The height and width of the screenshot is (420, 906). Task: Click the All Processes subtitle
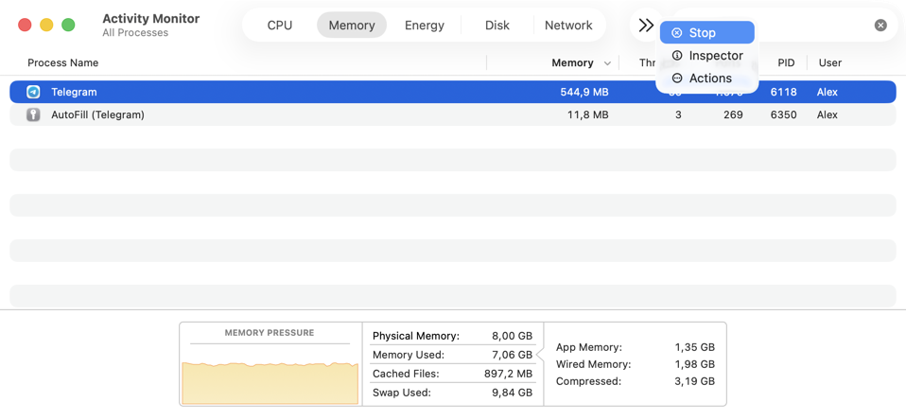(135, 33)
